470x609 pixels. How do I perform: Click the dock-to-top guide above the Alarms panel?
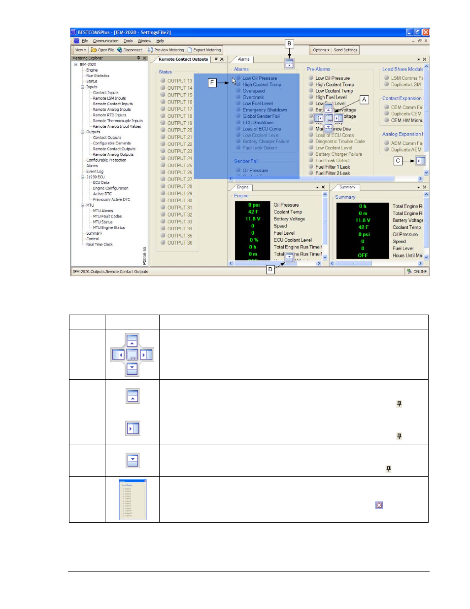(290, 64)
